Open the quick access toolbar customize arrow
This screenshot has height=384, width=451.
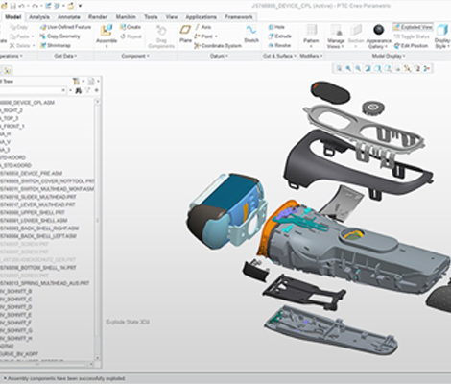click(81, 6)
